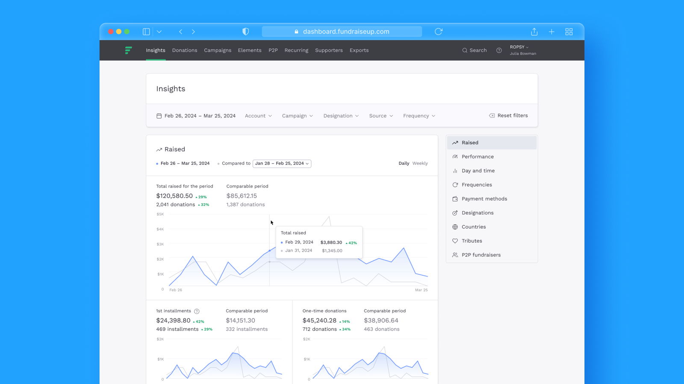Open the Donations tab
Viewport: 684px width, 384px height.
pyautogui.click(x=185, y=50)
